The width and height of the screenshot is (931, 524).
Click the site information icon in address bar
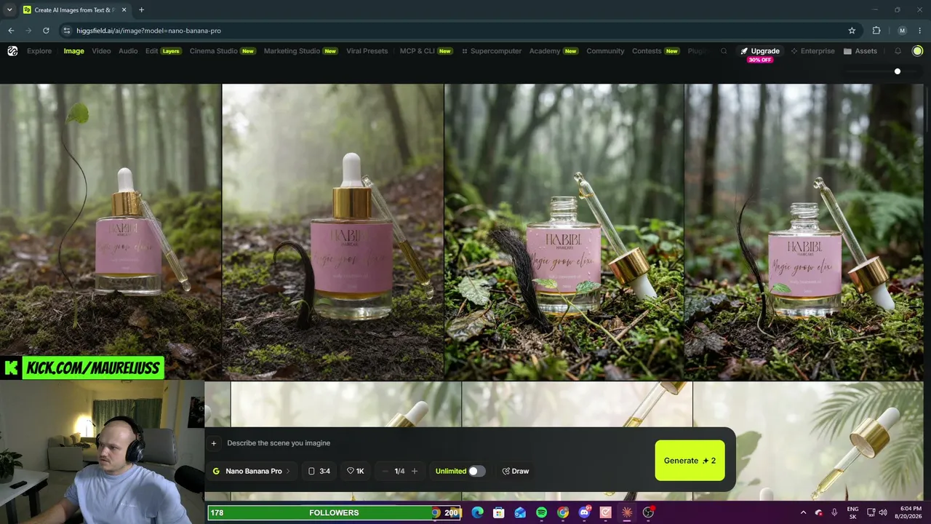pos(67,31)
